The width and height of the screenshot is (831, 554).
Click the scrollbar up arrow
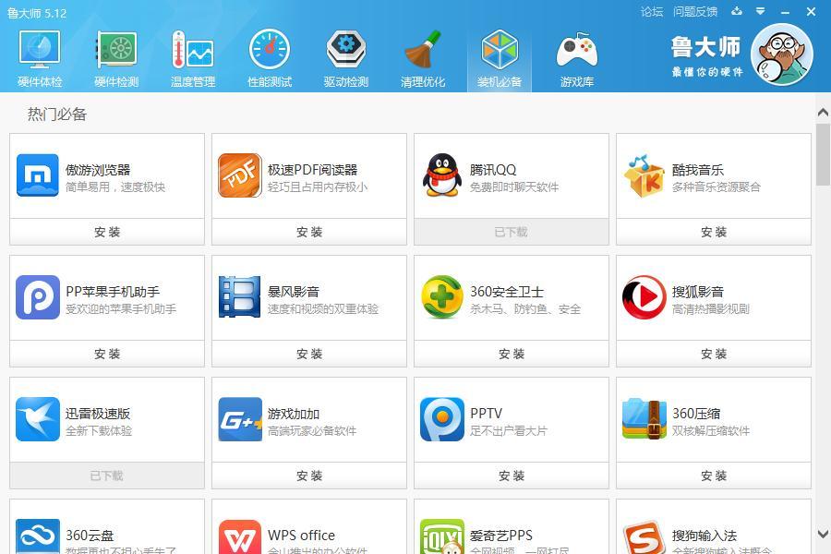pos(823,112)
